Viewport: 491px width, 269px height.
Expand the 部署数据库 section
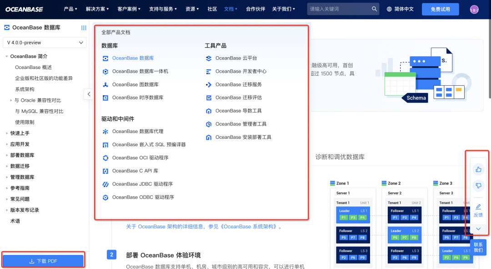(6, 155)
